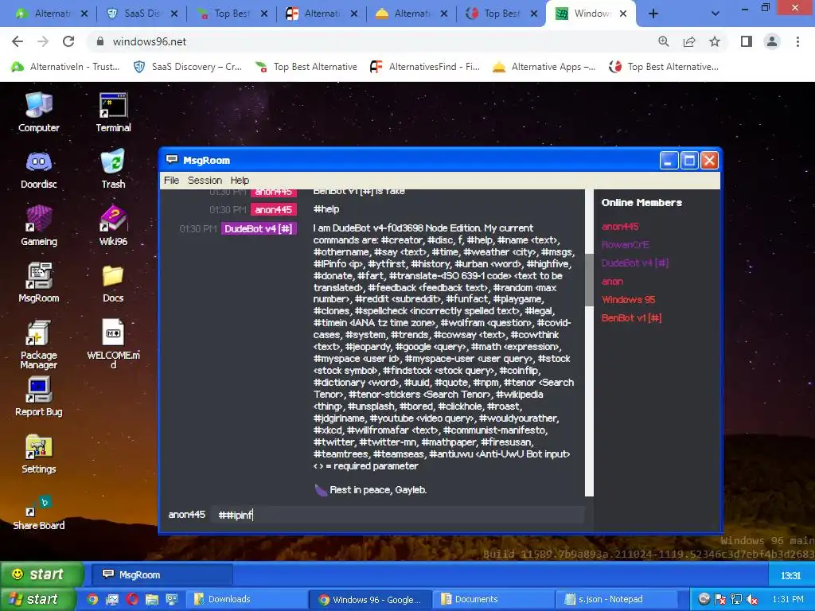The width and height of the screenshot is (815, 611).
Task: Open the Chrome three-dot menu
Action: click(797, 41)
